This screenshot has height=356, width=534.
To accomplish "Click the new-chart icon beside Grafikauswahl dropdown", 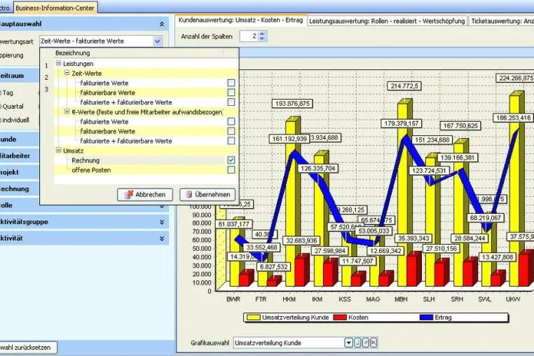I will click(x=357, y=343).
